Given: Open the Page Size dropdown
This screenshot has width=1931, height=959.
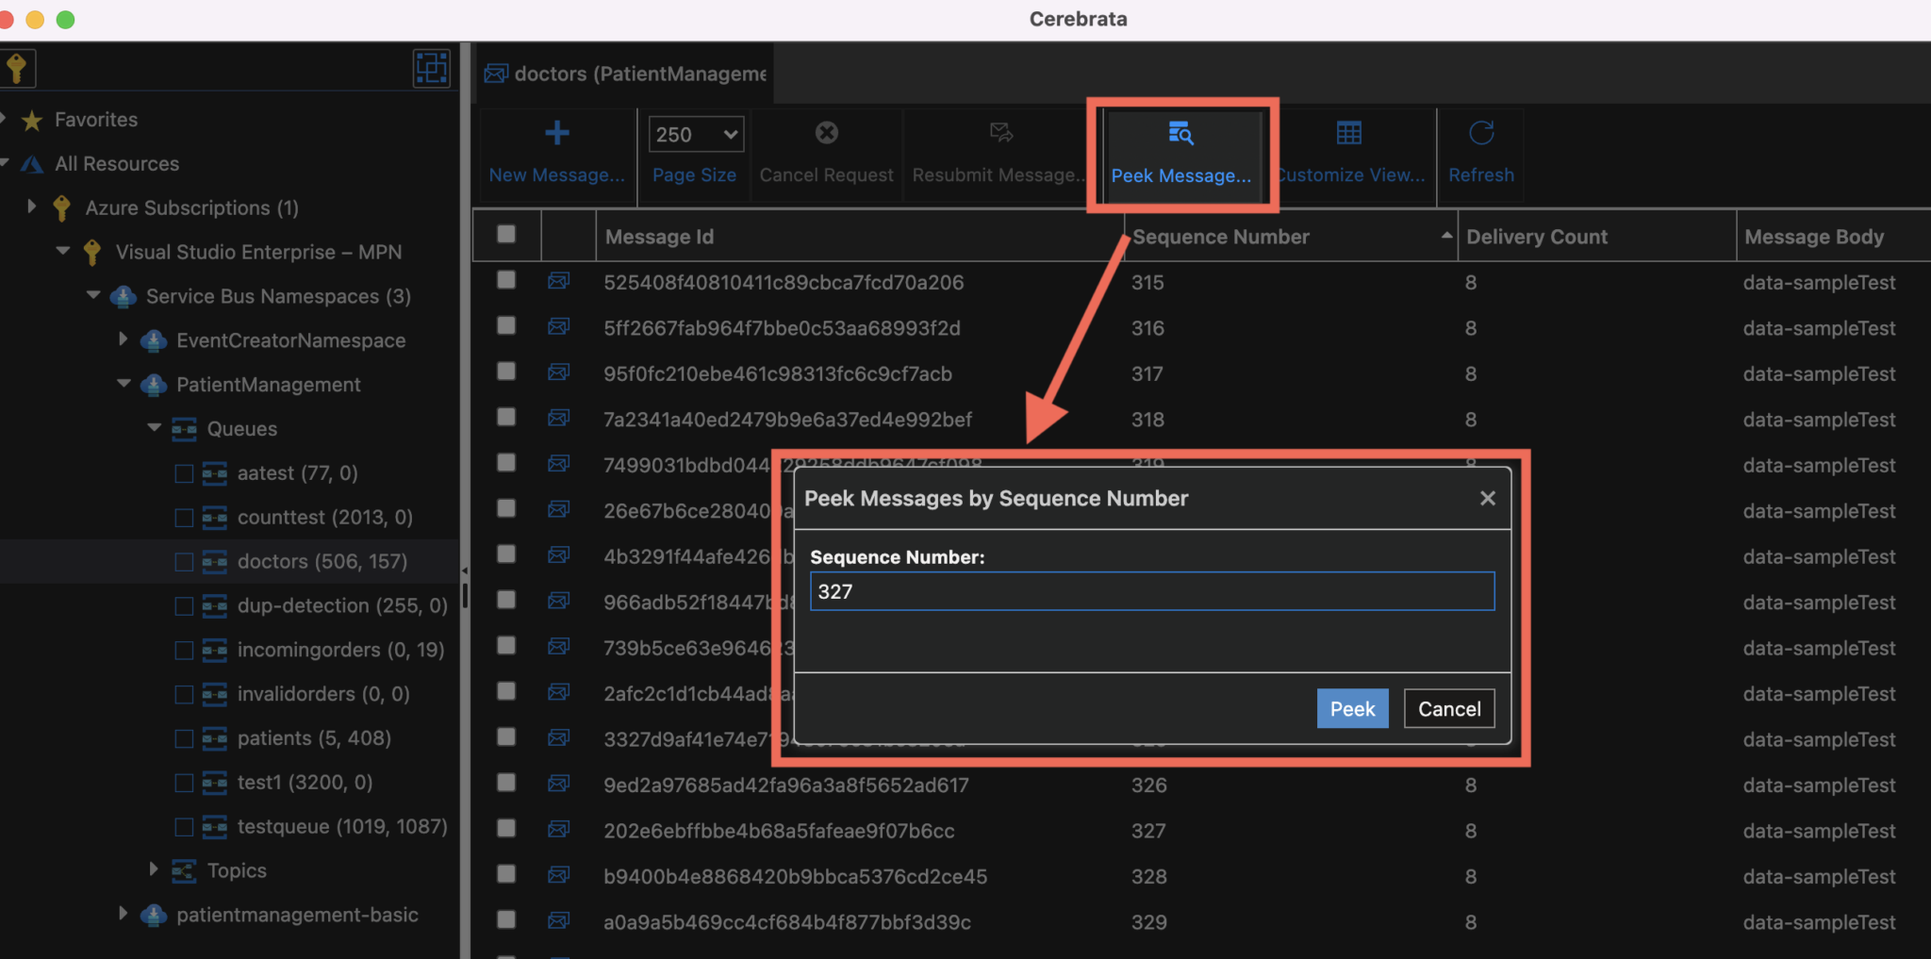Looking at the screenshot, I should 695,133.
